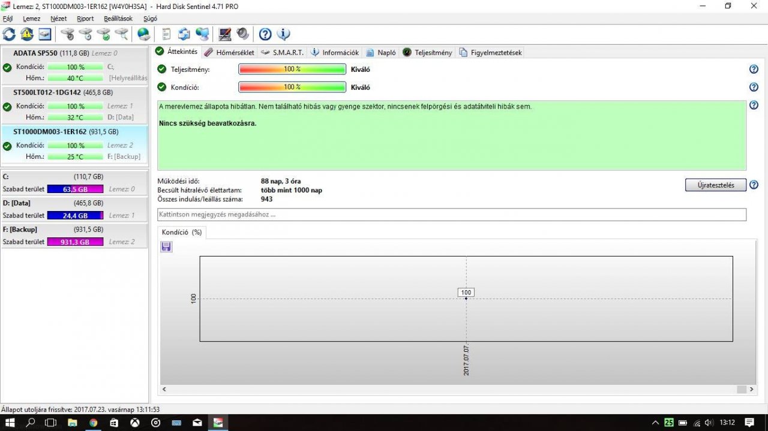Switch to the Napló tab
Viewport: 768px width, 431px height.
coord(382,52)
